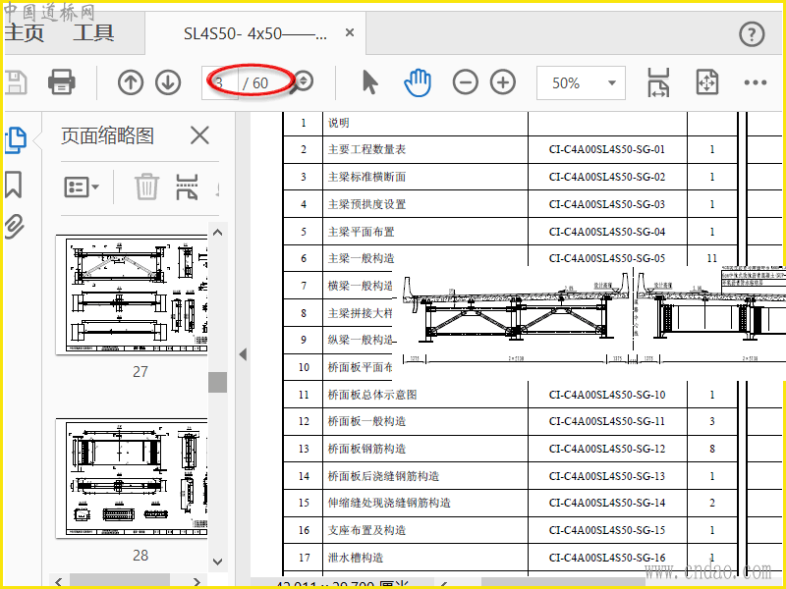Click the drawing number CI-C4A00SL4S50-SG-01
Viewport: 786px width, 589px height.
pyautogui.click(x=607, y=149)
